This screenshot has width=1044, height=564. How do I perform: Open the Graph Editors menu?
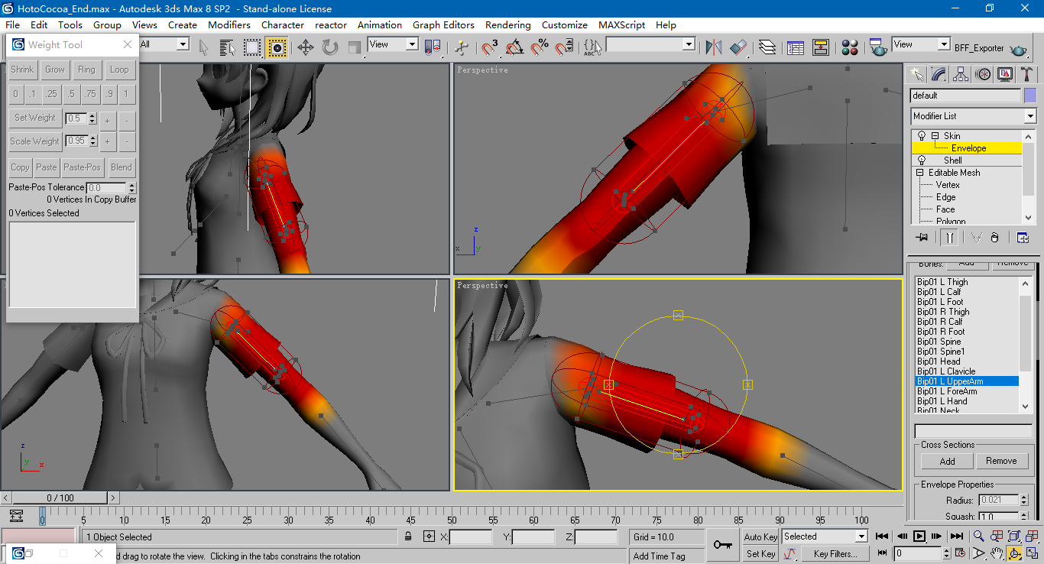(443, 24)
